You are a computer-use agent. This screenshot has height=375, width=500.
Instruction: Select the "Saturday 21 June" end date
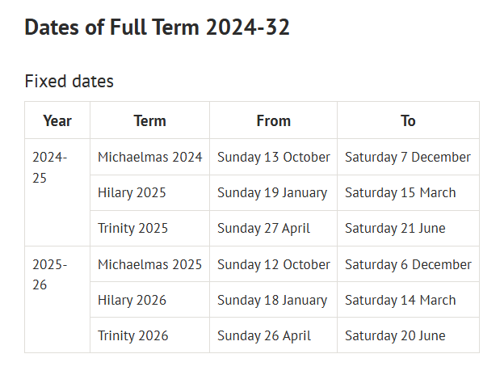coord(395,228)
